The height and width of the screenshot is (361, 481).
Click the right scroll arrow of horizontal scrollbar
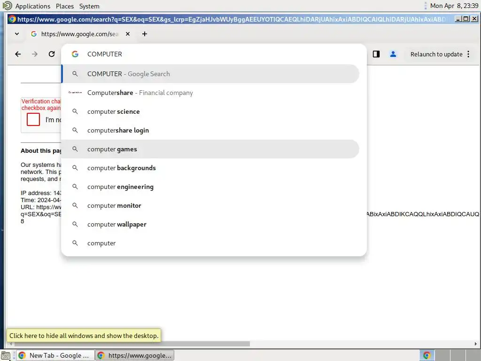475,344
